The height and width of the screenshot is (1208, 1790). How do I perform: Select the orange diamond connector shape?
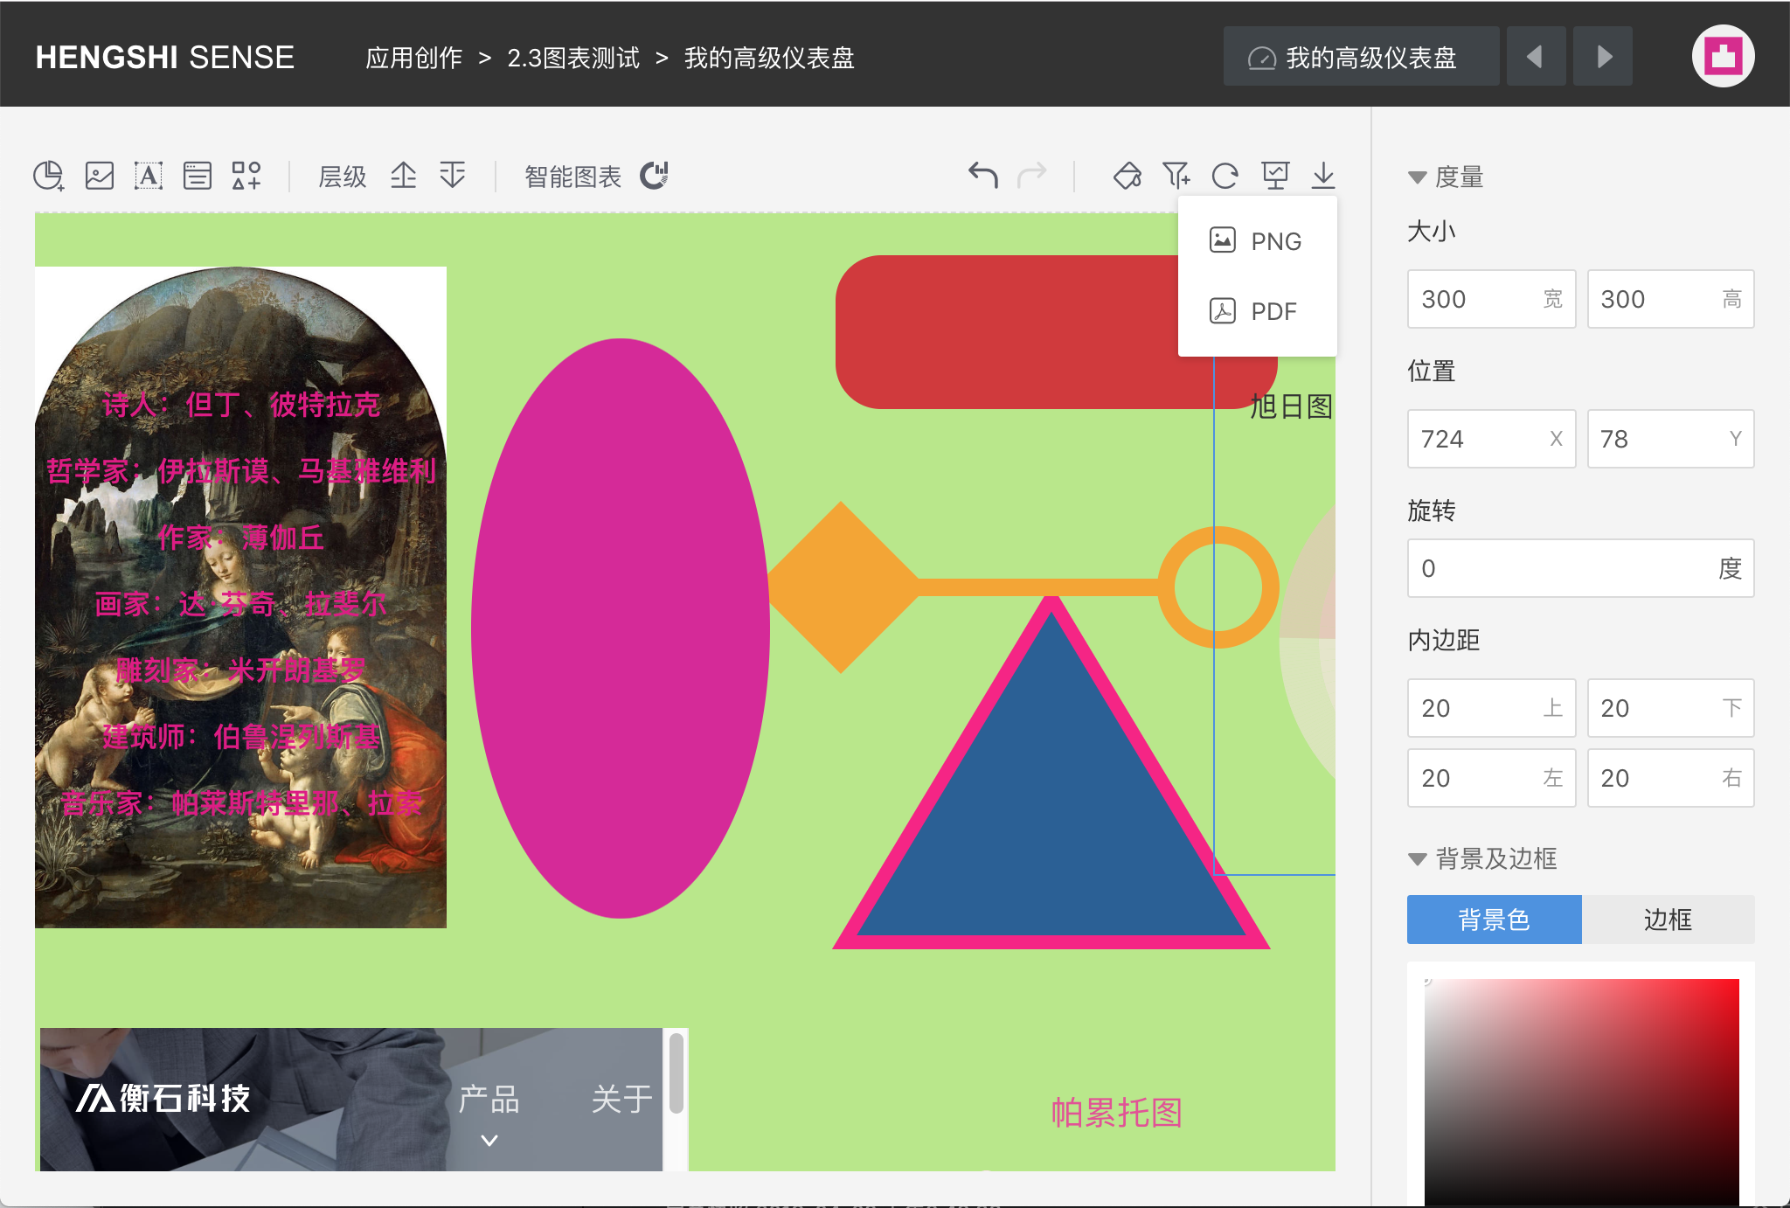click(842, 587)
